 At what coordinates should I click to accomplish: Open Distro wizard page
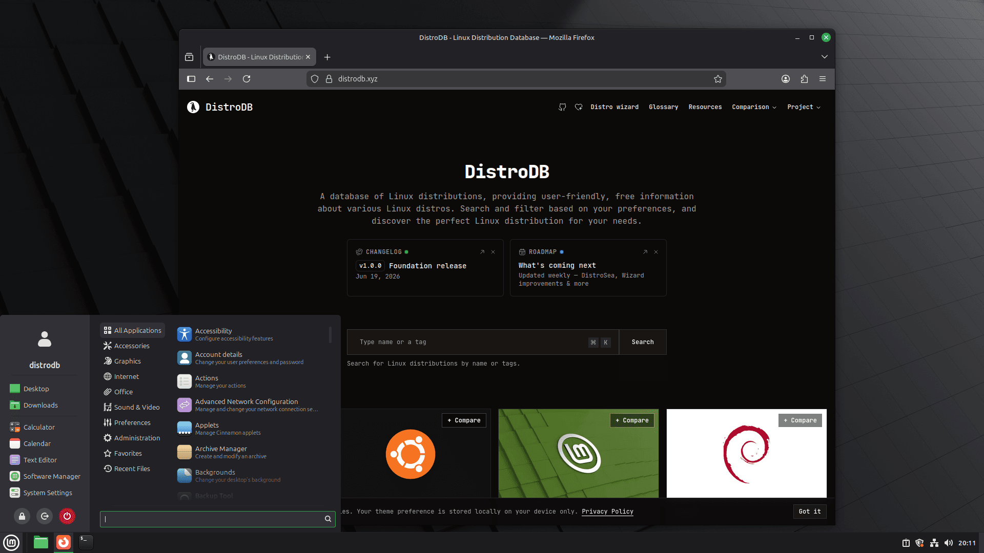tap(614, 107)
